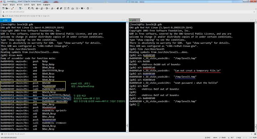257x139 pixels.
Task: Click the Key mapping icon next to the padlock
Action: pyautogui.click(x=72, y=8)
